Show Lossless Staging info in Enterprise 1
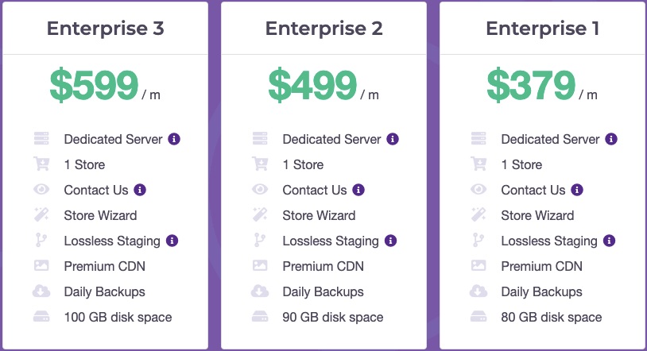647x351 pixels. pos(609,241)
